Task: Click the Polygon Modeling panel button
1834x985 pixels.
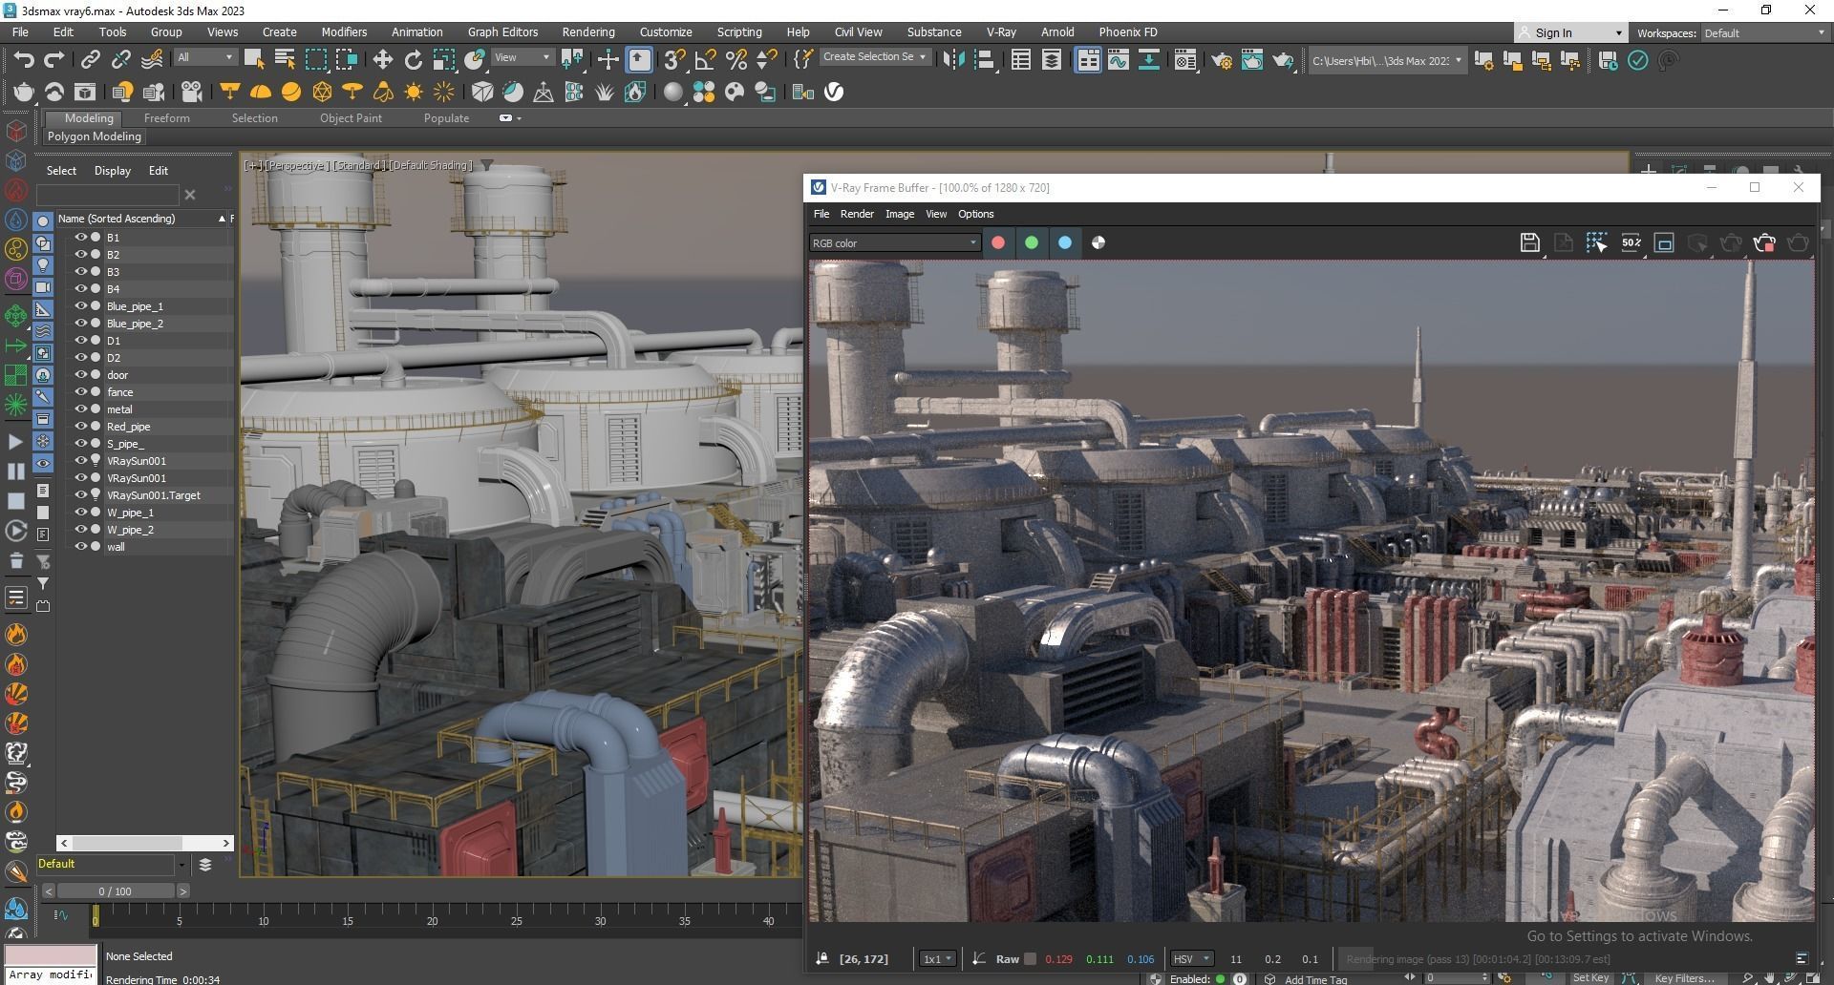Action: tap(95, 136)
